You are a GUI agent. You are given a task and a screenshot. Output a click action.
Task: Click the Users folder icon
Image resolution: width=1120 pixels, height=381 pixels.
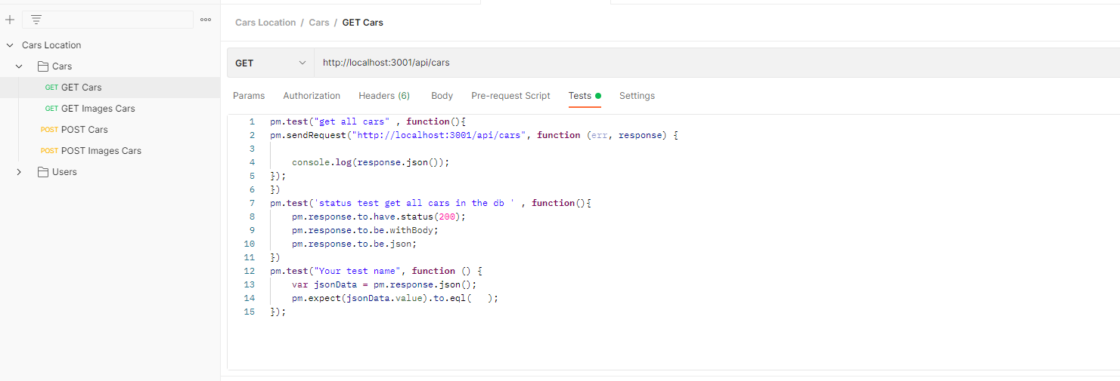[43, 172]
